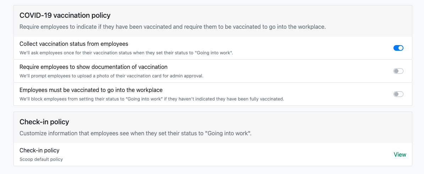Disable the Collect vaccination status toggle
Viewport: 424px width, 174px height.
398,48
